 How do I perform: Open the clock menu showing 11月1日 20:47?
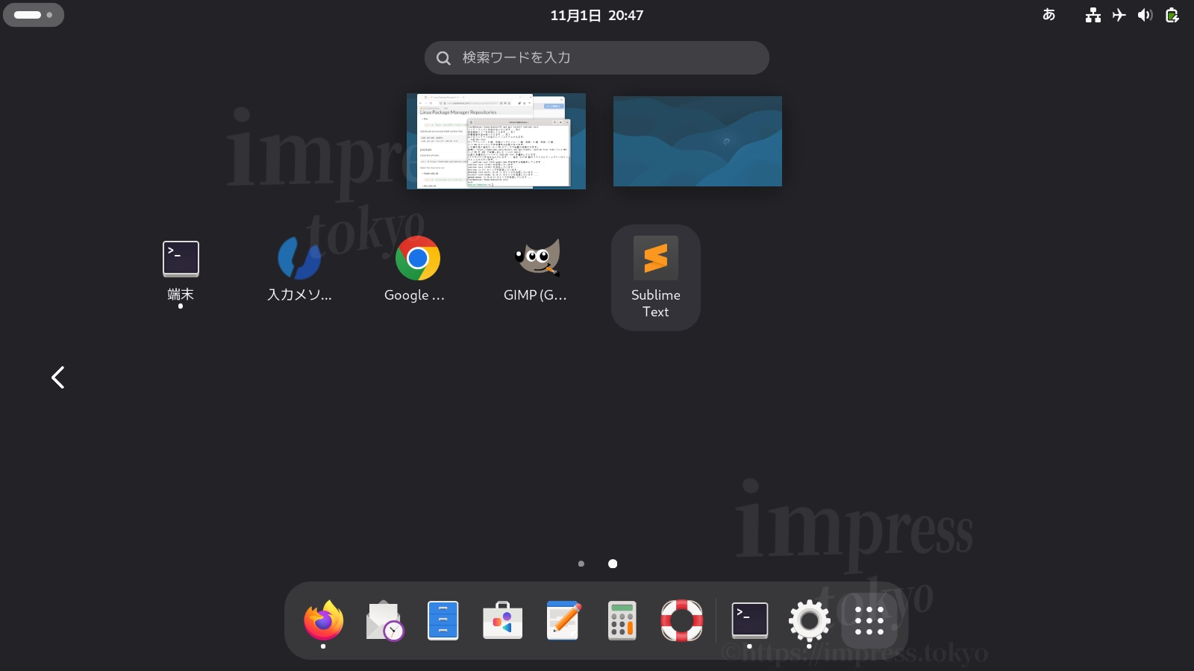pos(596,15)
